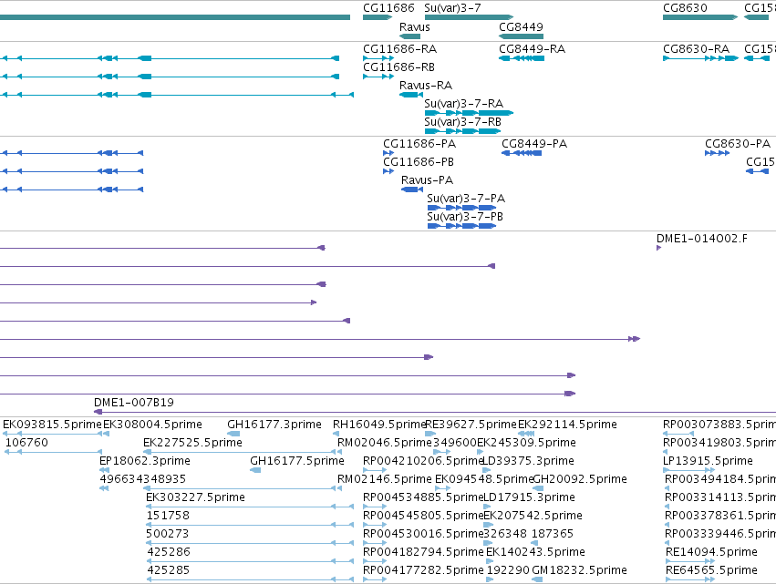Click the Su(var)3-7-PA protein label

coord(466,199)
